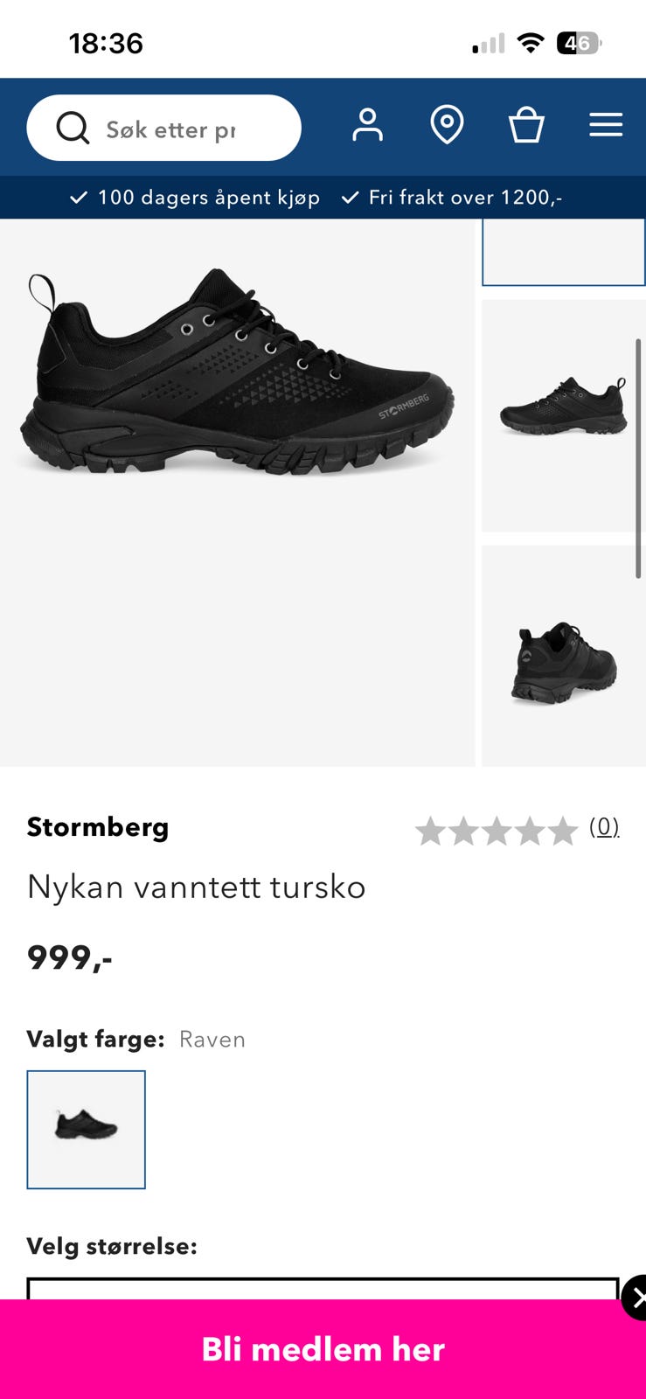Tap the store locator pin icon
The height and width of the screenshot is (1399, 646).
[447, 125]
